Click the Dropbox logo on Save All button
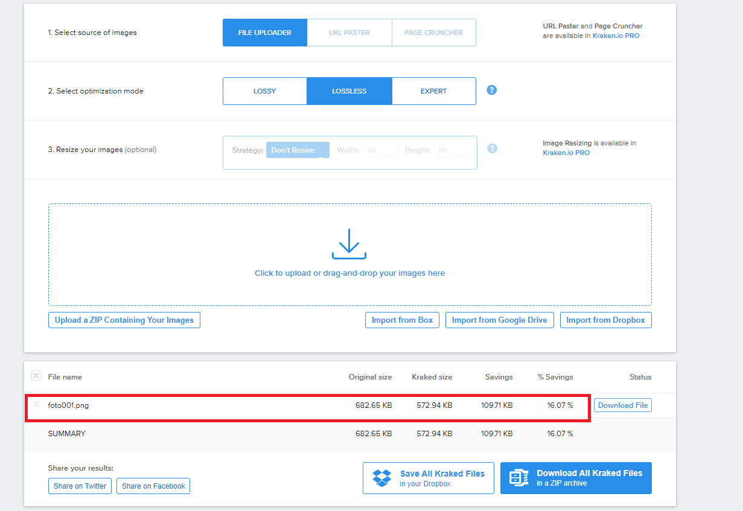Viewport: 743px width, 511px height. (381, 478)
